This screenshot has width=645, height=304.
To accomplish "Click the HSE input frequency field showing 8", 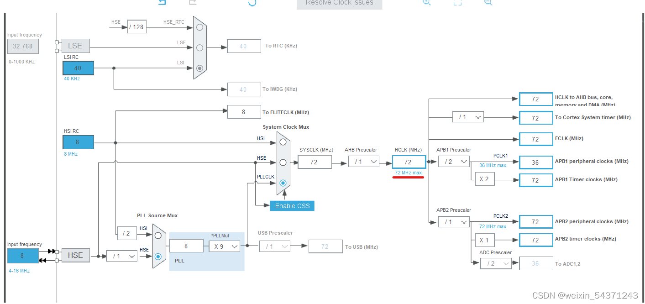I will coord(22,256).
